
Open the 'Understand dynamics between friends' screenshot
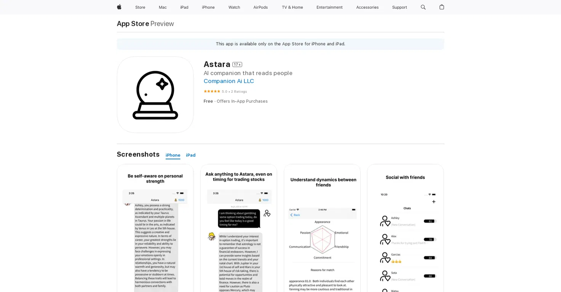pyautogui.click(x=322, y=228)
